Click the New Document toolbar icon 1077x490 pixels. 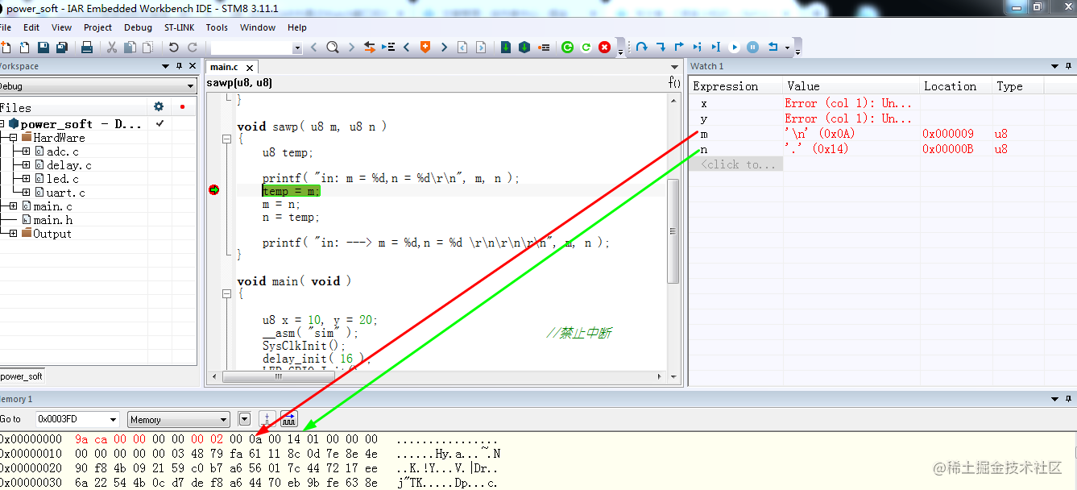click(6, 48)
